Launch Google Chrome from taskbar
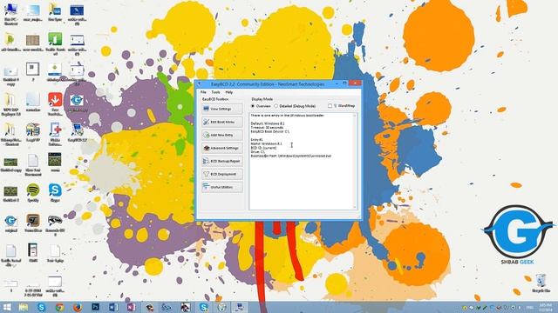The height and width of the screenshot is (313, 558). (x=59, y=307)
